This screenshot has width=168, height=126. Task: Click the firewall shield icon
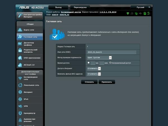(20, 113)
